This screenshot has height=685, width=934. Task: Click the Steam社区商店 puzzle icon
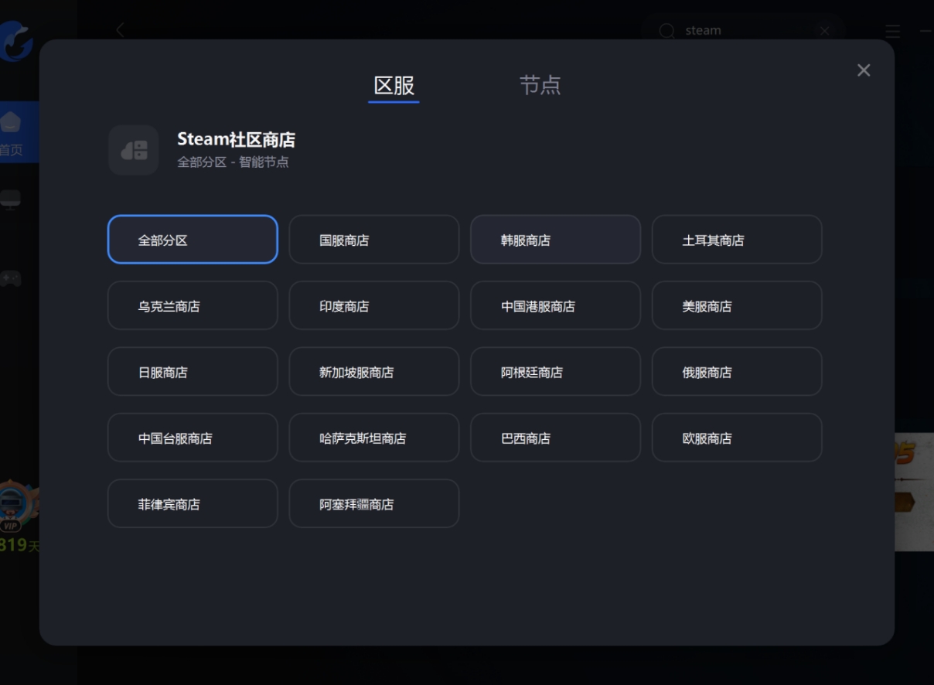click(133, 149)
